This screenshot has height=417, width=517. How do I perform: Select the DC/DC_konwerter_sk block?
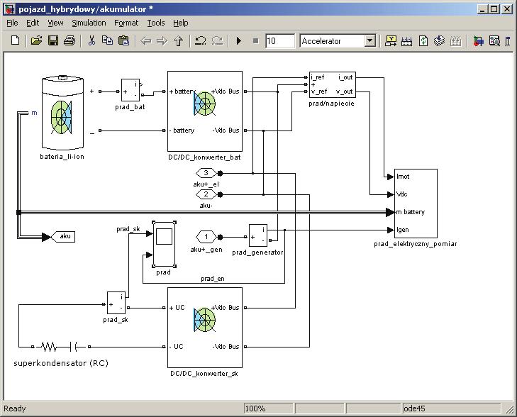205,328
